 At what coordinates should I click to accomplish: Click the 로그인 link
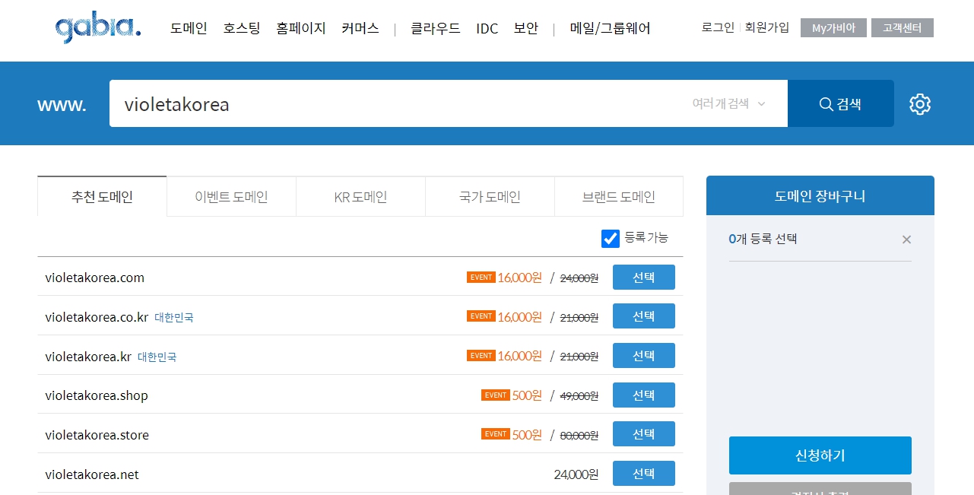[718, 28]
